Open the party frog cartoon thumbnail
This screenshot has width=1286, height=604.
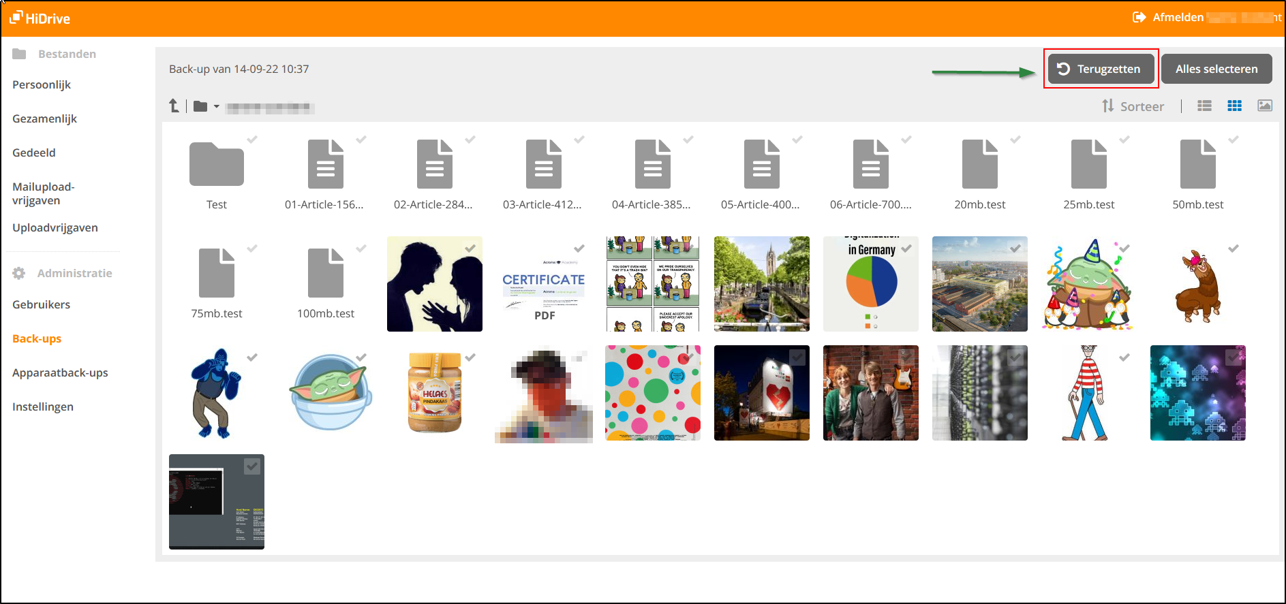[x=1089, y=284]
